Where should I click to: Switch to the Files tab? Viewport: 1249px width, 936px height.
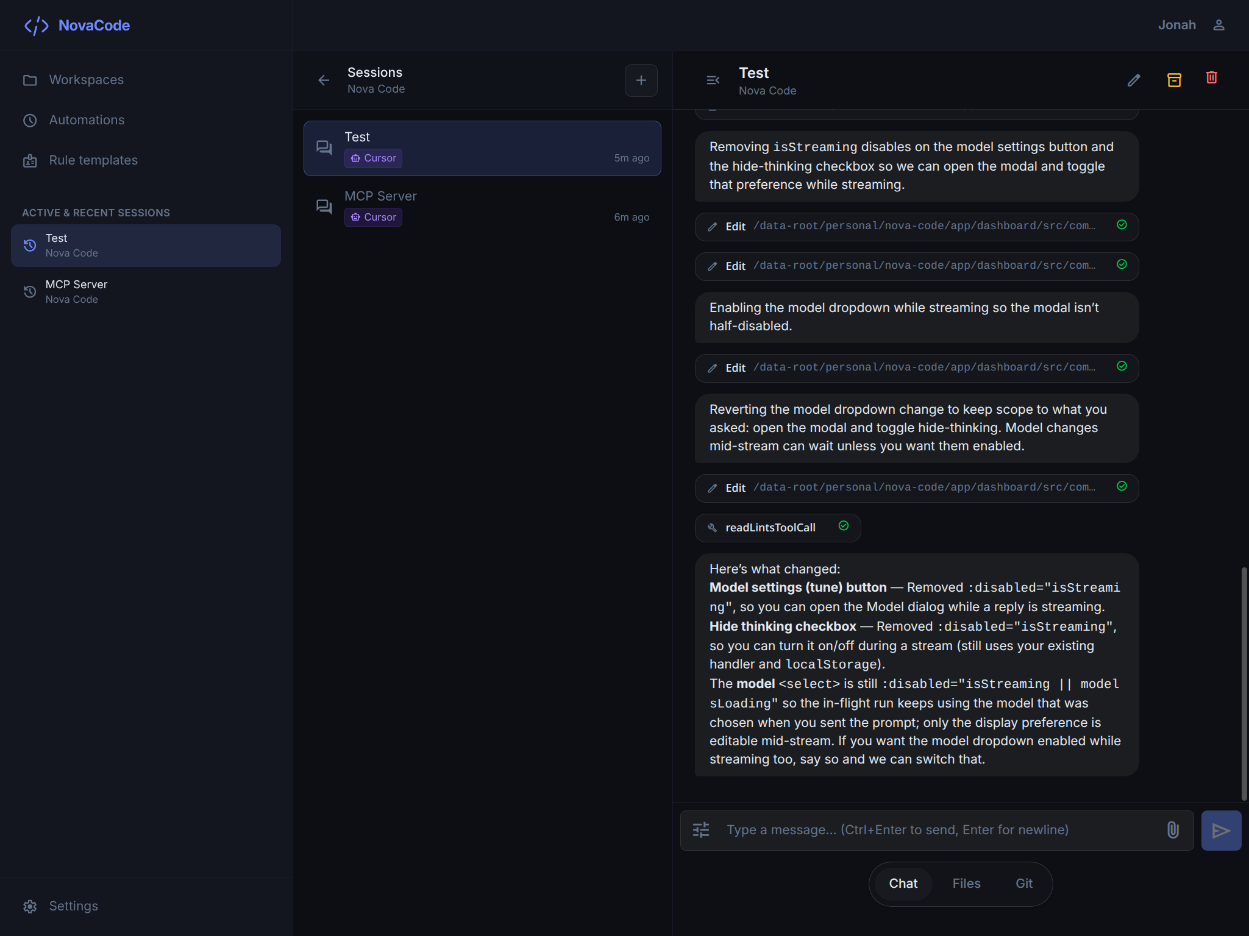point(966,884)
